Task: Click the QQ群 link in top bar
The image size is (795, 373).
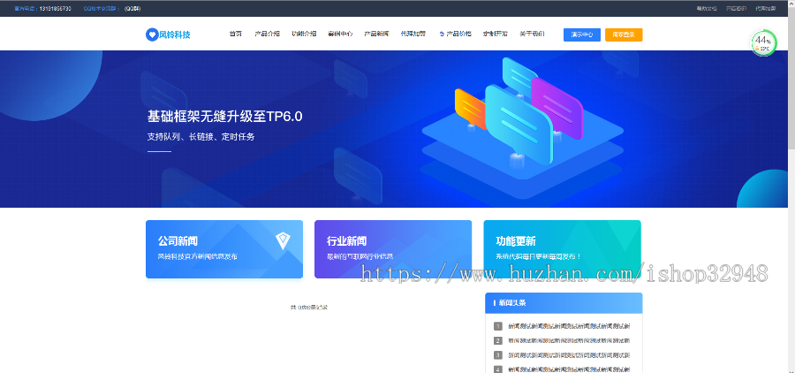Action: tap(132, 8)
